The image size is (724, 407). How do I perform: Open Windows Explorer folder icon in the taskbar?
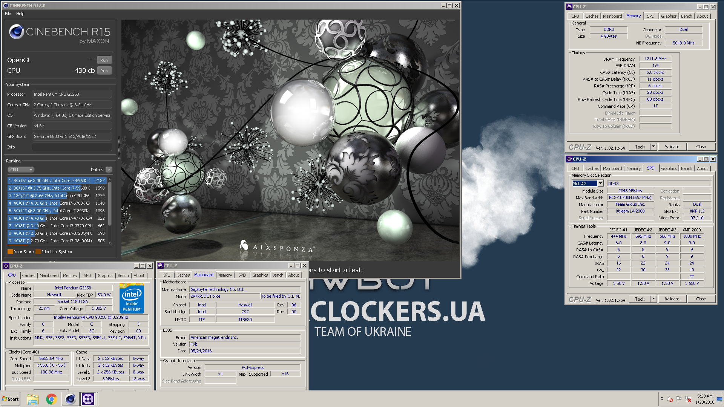(x=33, y=399)
